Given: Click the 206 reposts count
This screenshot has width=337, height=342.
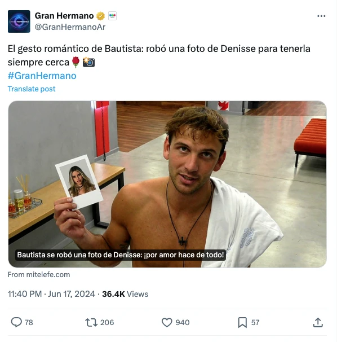Looking at the screenshot, I should click(x=107, y=322).
